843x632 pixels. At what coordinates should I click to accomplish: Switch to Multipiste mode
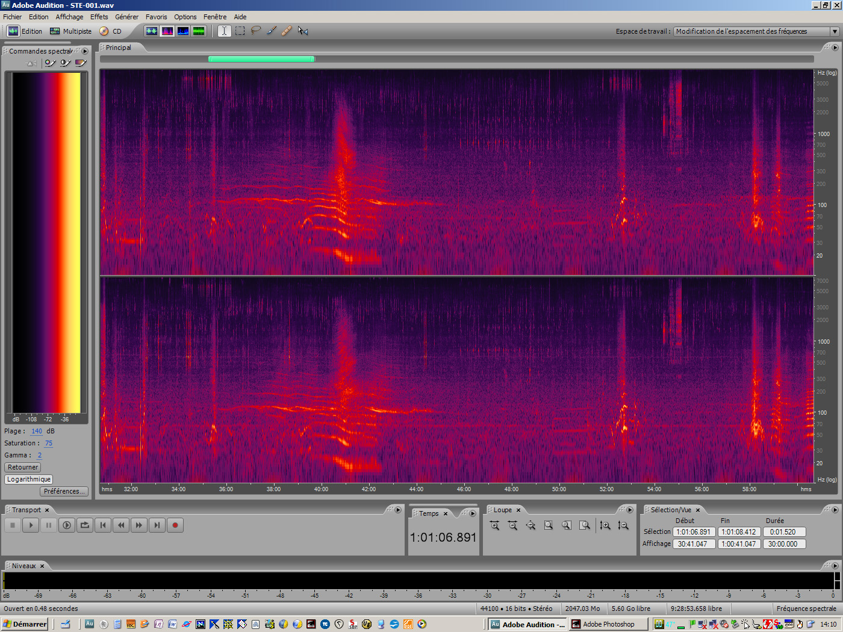72,31
